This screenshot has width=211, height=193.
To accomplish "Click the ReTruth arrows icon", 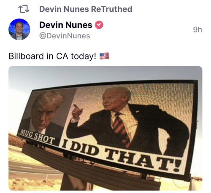I will click(x=24, y=9).
